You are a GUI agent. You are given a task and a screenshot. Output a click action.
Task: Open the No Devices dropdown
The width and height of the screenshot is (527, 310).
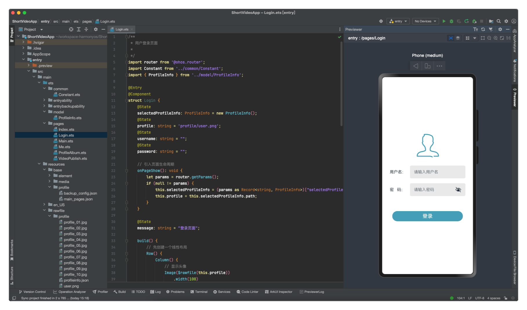tap(425, 21)
